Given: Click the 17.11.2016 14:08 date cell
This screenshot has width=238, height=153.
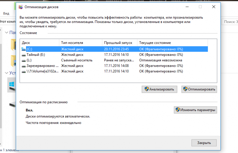Looking at the screenshot, I should 116,66.
